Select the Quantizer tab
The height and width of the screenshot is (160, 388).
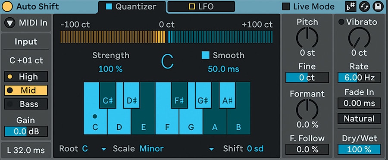(x=132, y=7)
